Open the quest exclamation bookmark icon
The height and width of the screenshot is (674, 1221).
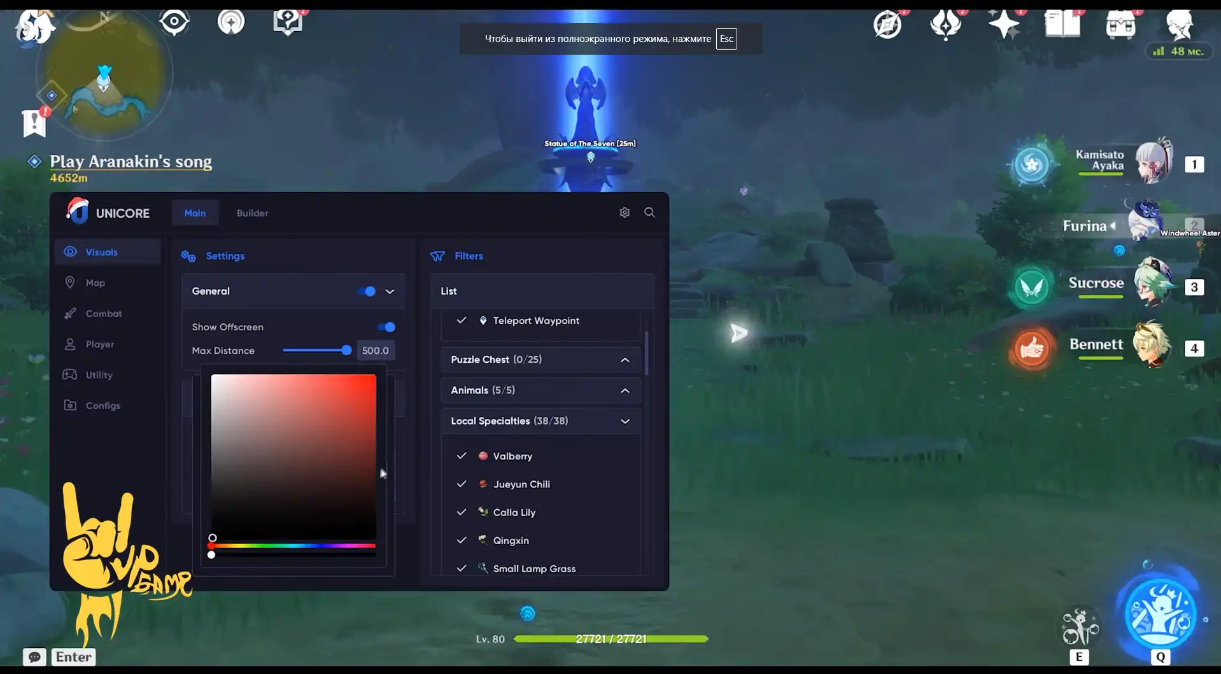click(x=34, y=123)
